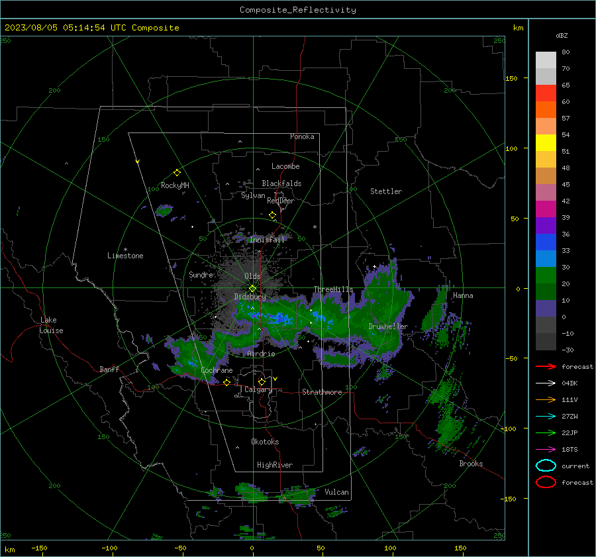Click the Blackfalds place label
Screen dimensions: 596x557
[281, 183]
